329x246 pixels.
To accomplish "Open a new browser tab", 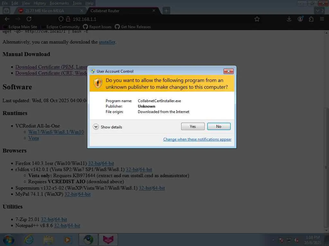I will [x=166, y=11].
